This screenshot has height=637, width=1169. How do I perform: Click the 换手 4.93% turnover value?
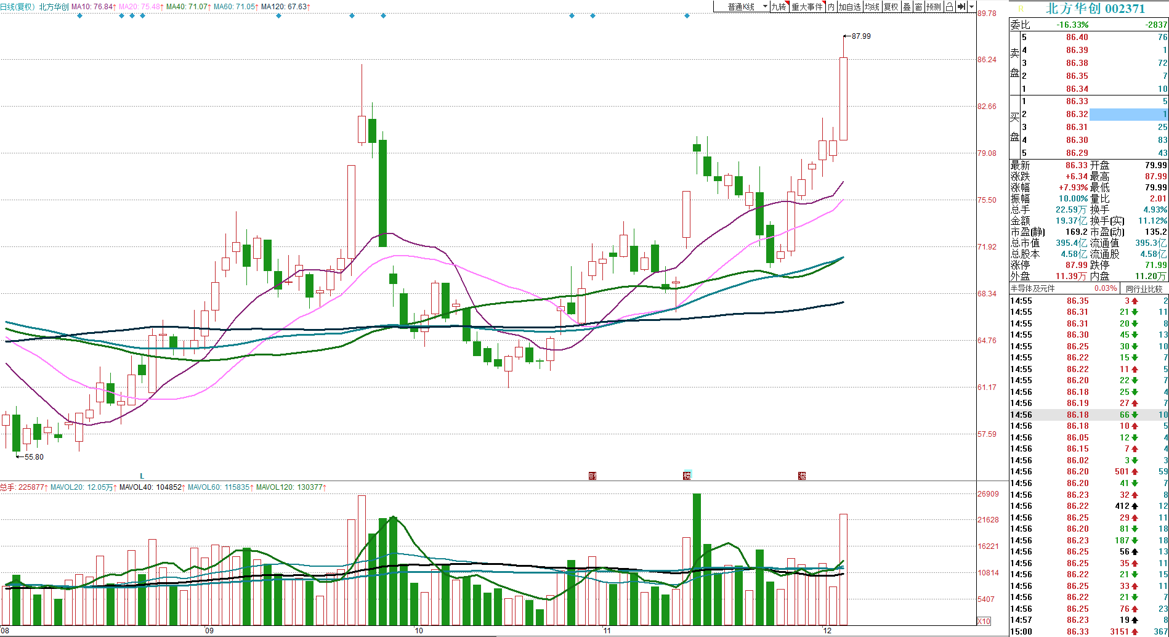(1155, 209)
